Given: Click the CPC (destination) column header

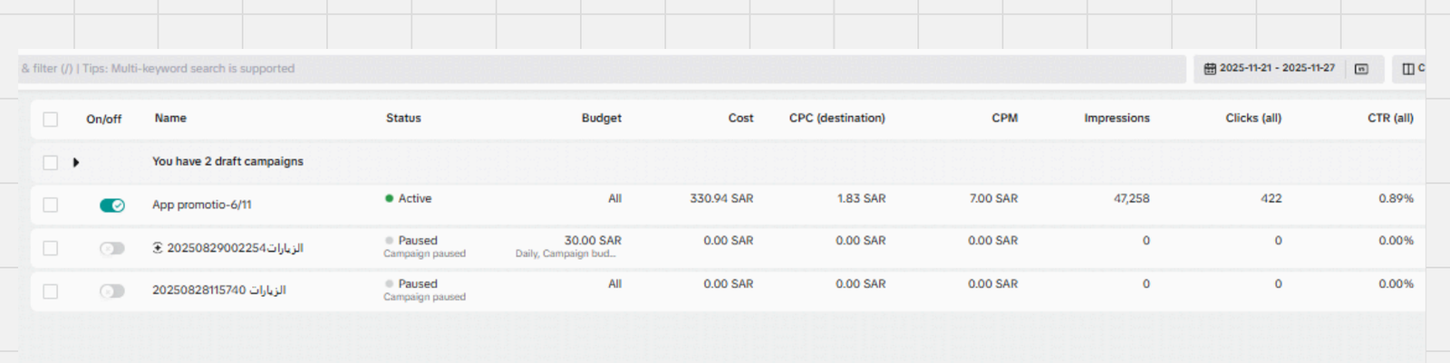Looking at the screenshot, I should 836,119.
